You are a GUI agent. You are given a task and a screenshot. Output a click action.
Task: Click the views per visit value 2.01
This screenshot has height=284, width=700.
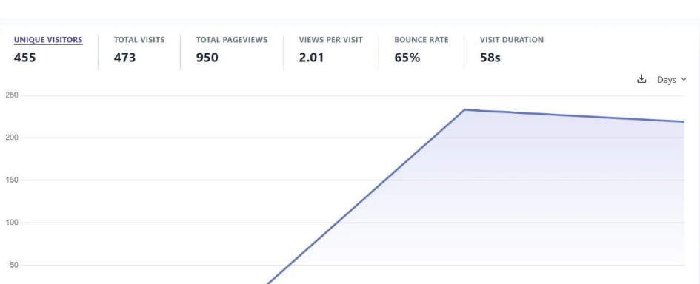tap(311, 58)
